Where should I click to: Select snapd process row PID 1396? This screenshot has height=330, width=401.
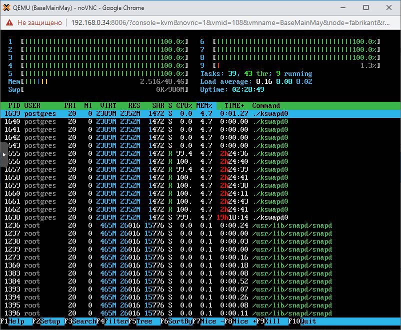tap(200, 314)
